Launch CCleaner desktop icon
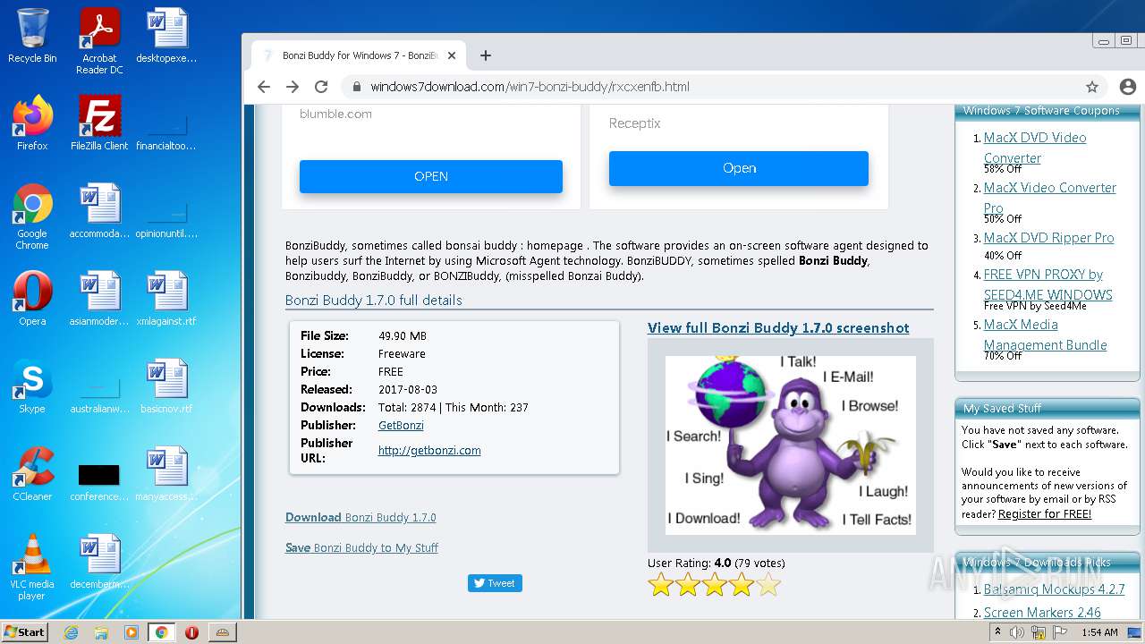Image resolution: width=1145 pixels, height=644 pixels. (32, 474)
